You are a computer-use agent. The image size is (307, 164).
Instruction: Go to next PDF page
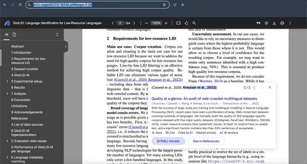pos(134,23)
